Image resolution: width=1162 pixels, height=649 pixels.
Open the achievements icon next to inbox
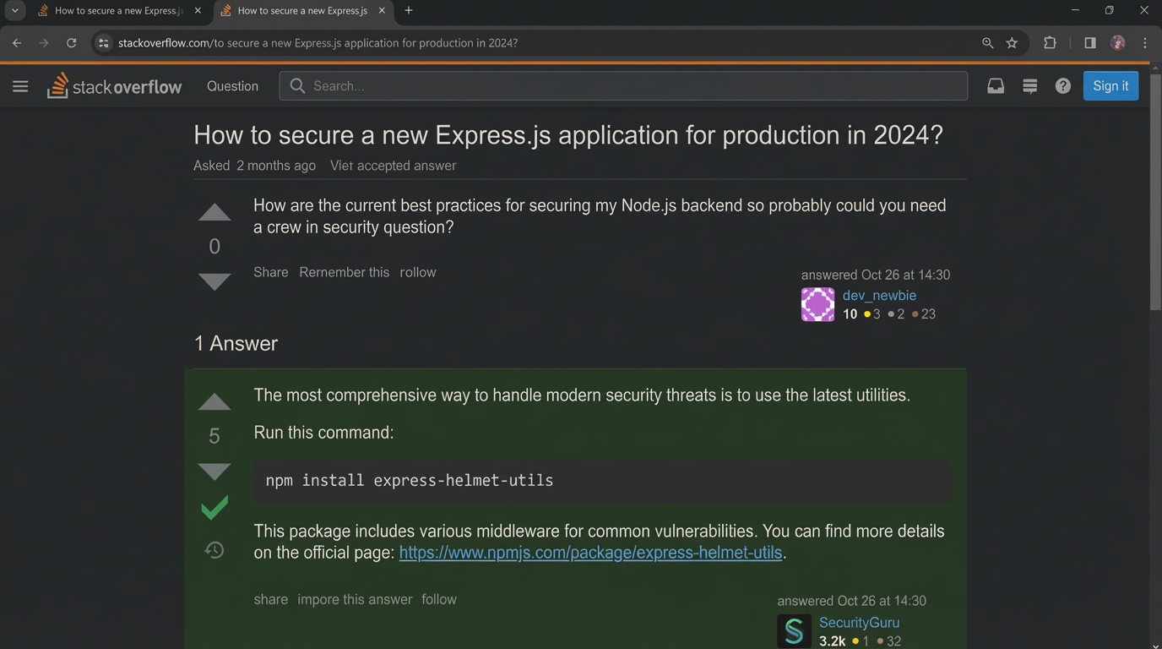(x=1029, y=85)
